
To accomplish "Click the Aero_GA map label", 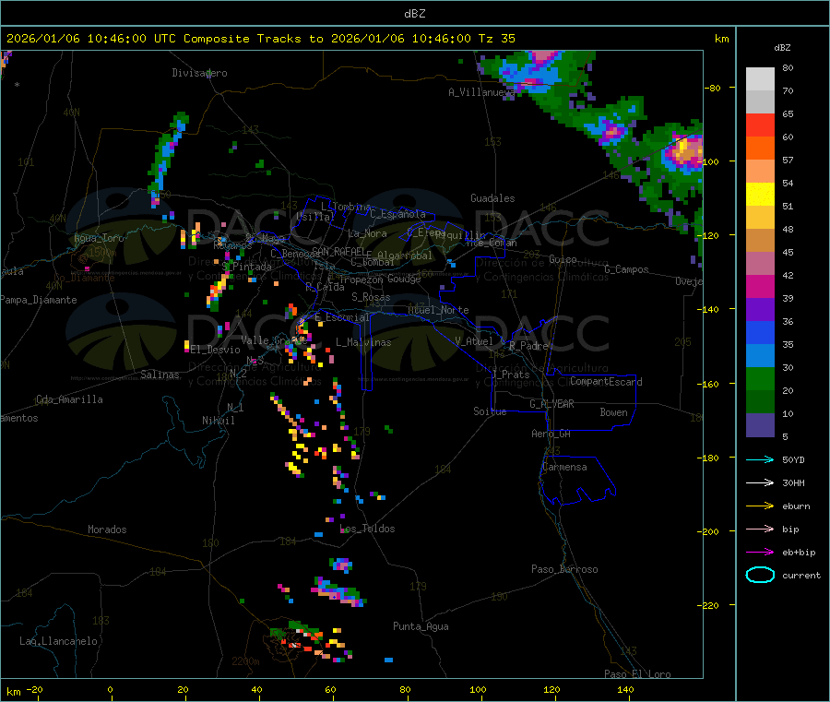I will tap(551, 434).
